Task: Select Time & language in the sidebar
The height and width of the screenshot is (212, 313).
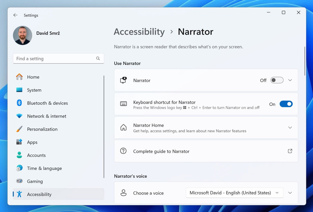Action: click(x=44, y=168)
